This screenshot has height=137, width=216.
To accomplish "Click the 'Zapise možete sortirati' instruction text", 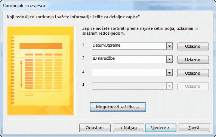I will [140, 31].
